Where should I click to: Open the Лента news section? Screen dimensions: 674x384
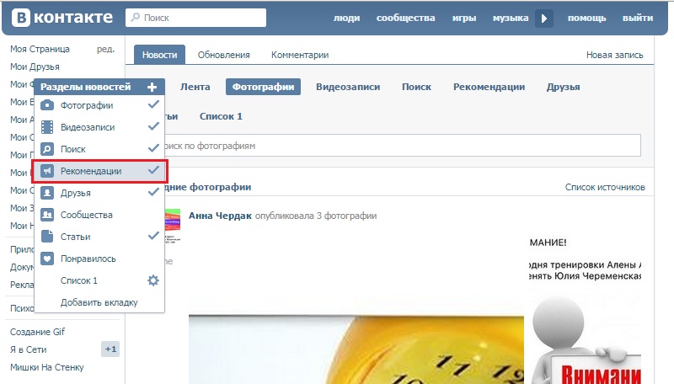(x=195, y=87)
